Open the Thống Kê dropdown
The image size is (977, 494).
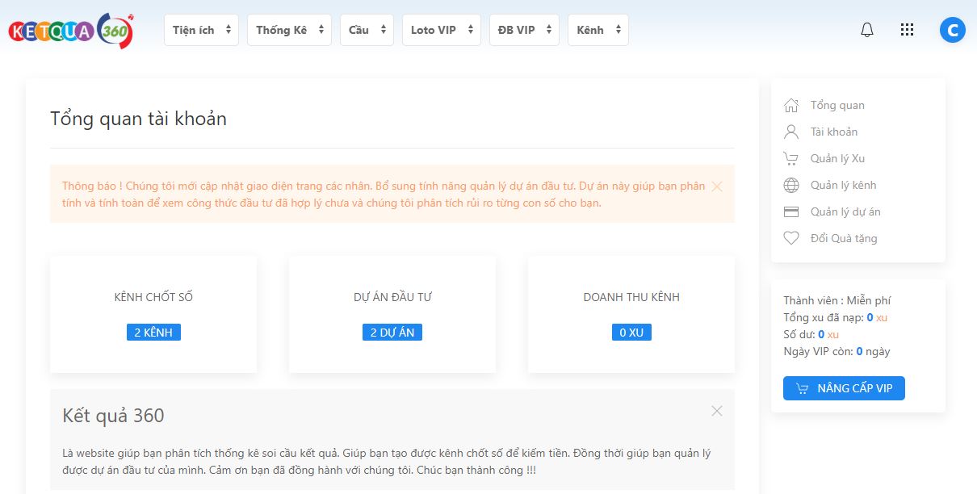point(289,30)
